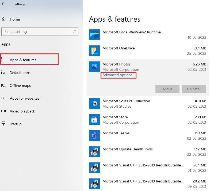
Task: Click the Startup sidebar icon
Action: (3, 124)
